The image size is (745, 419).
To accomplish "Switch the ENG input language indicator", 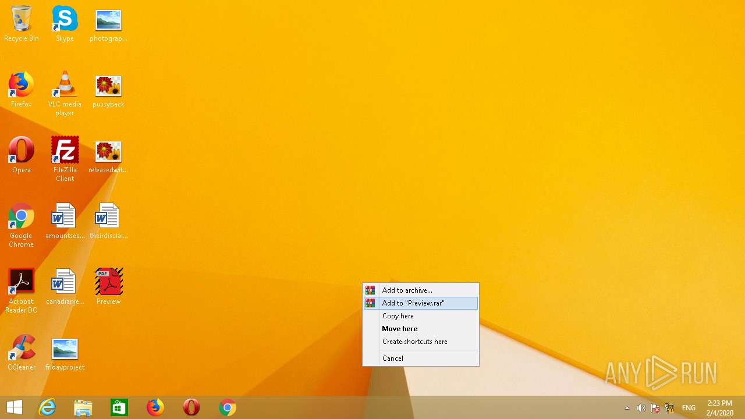I will click(689, 408).
